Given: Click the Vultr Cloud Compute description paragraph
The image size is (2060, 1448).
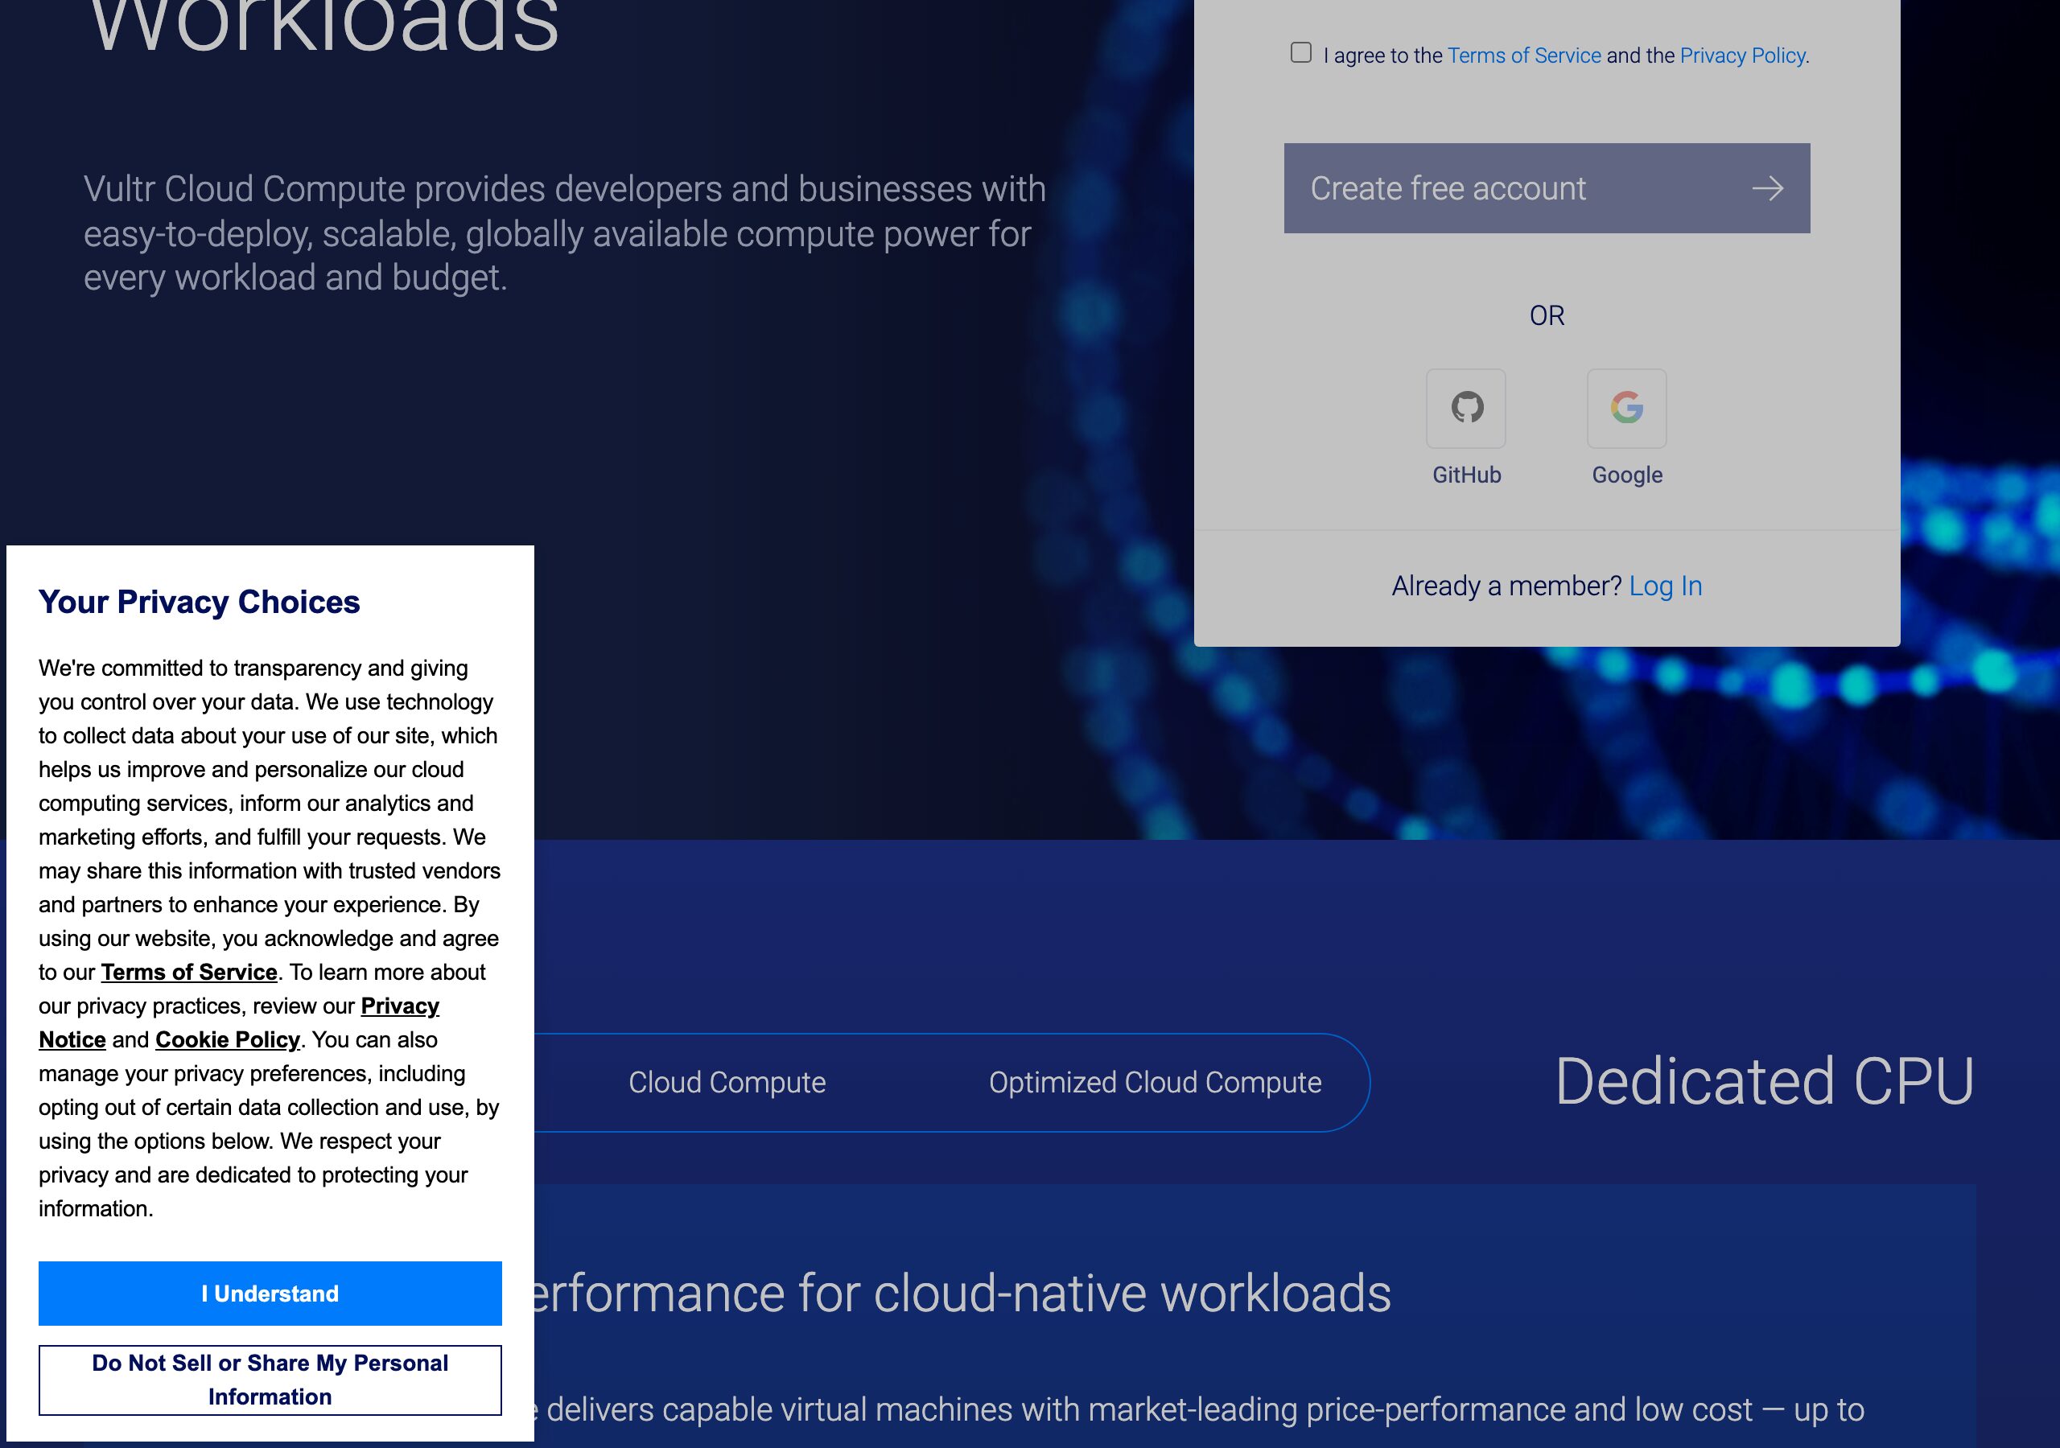Looking at the screenshot, I should click(565, 233).
